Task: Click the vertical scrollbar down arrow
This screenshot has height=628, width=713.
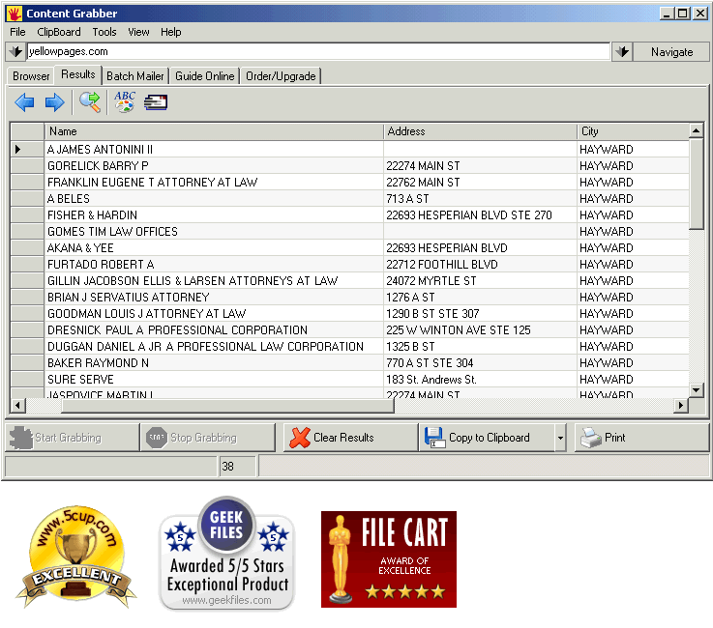Action: pos(696,389)
